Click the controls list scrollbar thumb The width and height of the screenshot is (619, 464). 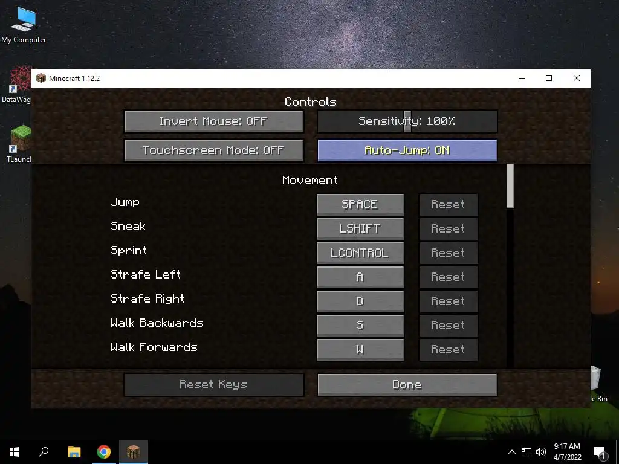point(510,186)
